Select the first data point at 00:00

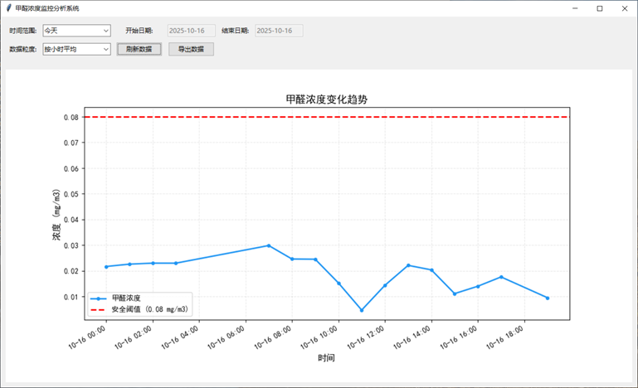click(x=106, y=267)
